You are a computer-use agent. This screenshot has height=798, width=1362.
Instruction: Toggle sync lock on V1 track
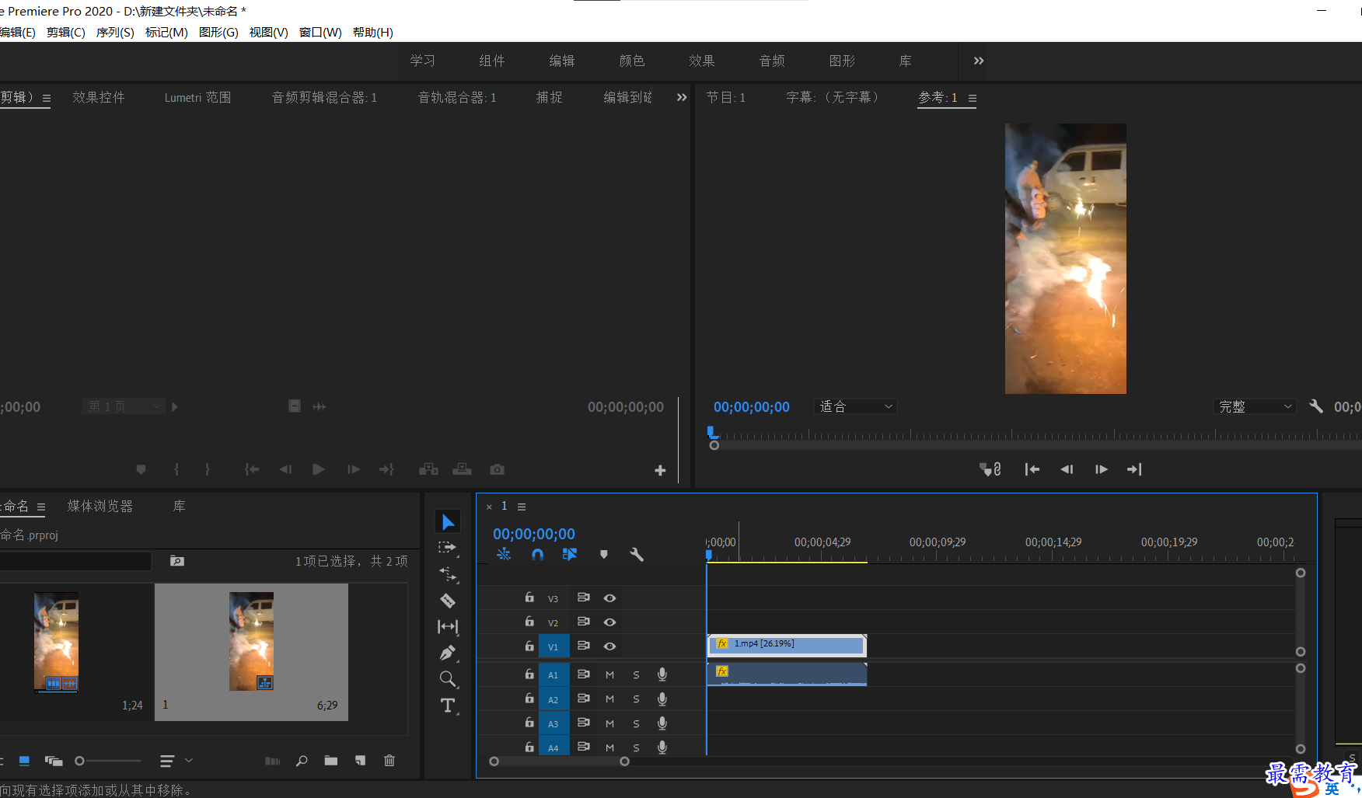click(583, 646)
